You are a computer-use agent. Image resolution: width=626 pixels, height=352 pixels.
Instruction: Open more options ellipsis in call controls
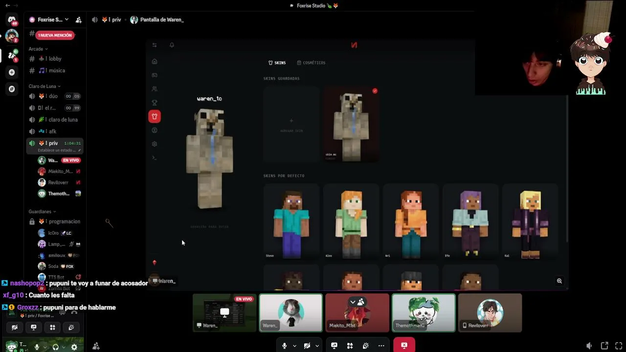[x=381, y=346]
